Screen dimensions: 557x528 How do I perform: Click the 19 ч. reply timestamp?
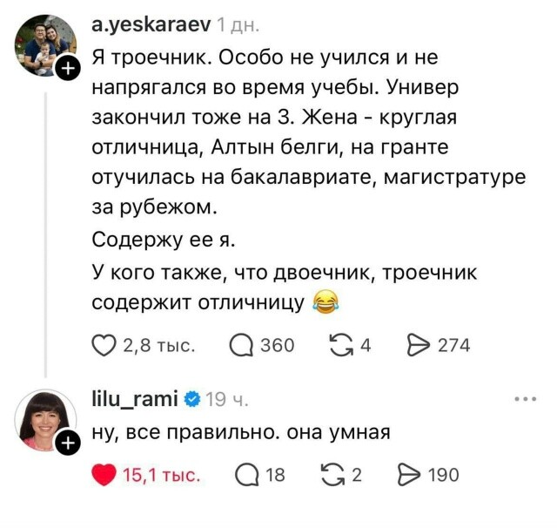[228, 400]
